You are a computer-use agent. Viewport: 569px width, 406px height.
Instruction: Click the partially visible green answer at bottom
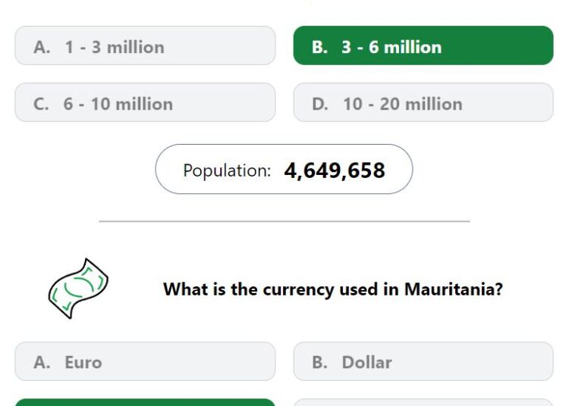[x=145, y=402]
